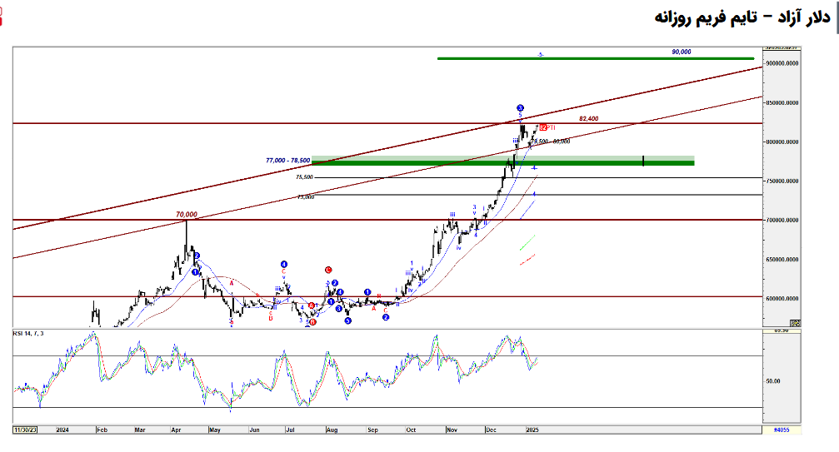Click the #4055 bar count field
Image resolution: width=839 pixels, height=452 pixels.
781,430
